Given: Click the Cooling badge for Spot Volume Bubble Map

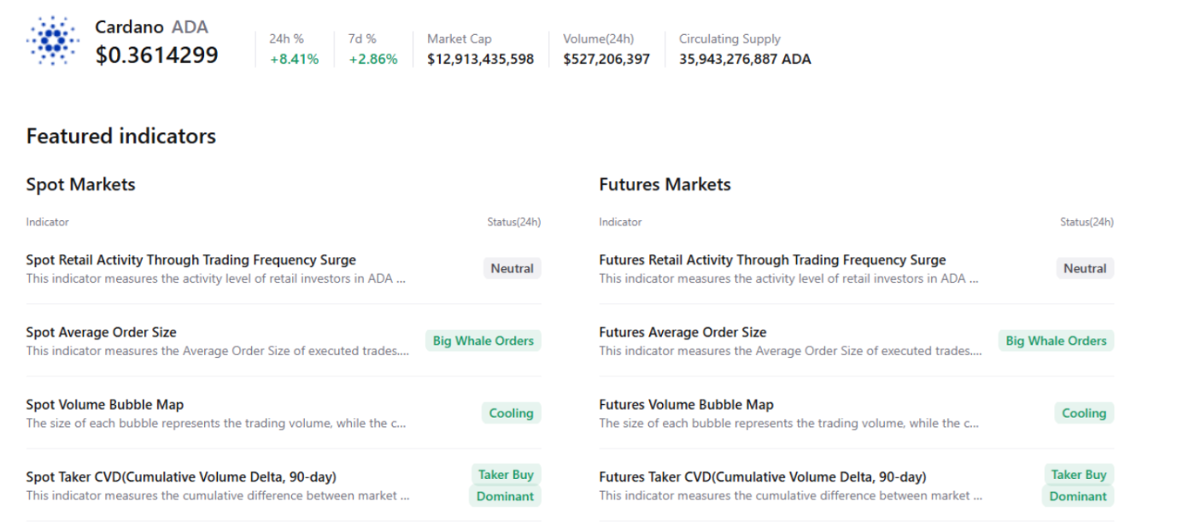Looking at the screenshot, I should tap(511, 412).
